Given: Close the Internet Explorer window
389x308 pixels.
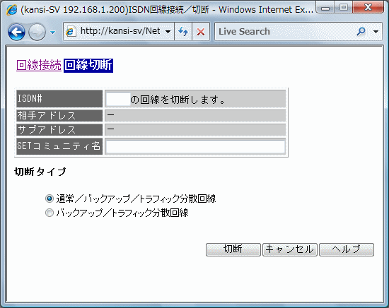Looking at the screenshot, I should pyautogui.click(x=368, y=8).
